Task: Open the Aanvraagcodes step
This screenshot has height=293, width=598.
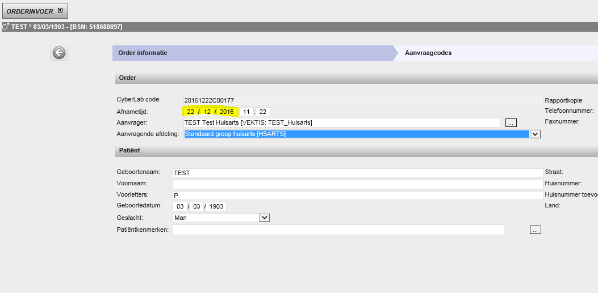Action: point(428,53)
